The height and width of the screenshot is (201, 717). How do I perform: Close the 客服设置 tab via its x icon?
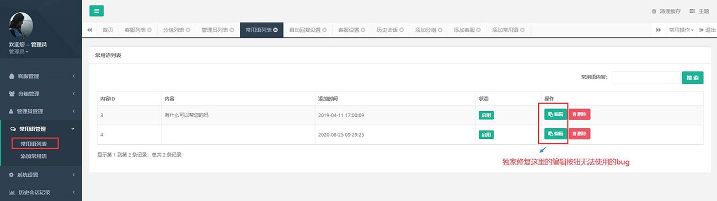pyautogui.click(x=363, y=30)
